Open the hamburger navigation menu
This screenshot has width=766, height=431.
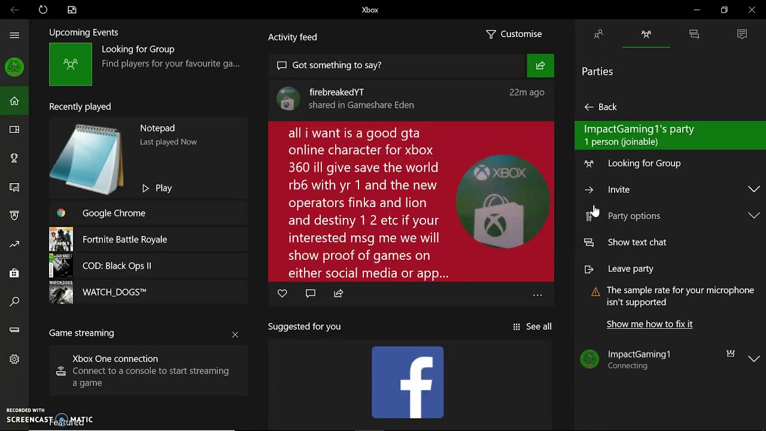pyautogui.click(x=14, y=35)
